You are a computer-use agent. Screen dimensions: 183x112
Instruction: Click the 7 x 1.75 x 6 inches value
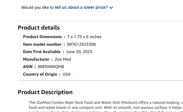click(x=84, y=37)
